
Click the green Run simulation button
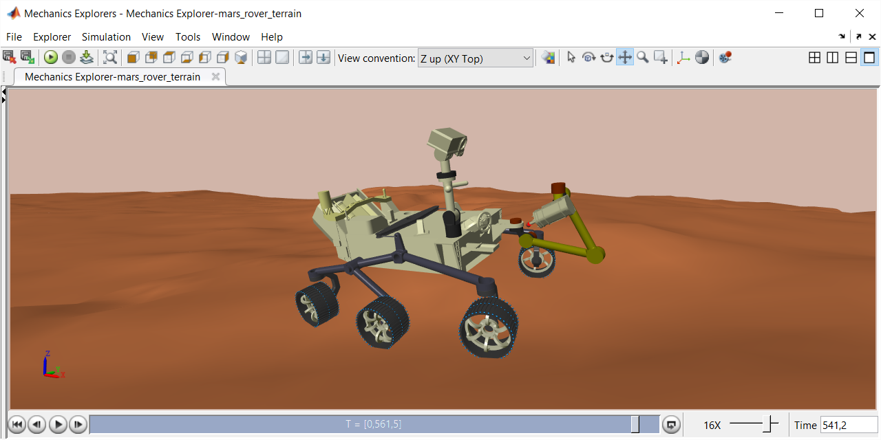51,58
